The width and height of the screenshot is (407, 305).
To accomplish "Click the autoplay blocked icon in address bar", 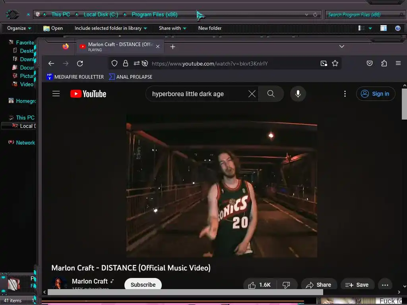I will click(x=145, y=63).
